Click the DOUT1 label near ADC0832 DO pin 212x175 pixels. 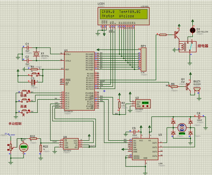[92, 146]
